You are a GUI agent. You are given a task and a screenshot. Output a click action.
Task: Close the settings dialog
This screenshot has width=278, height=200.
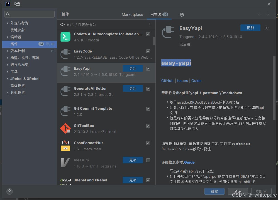tap(269, 4)
